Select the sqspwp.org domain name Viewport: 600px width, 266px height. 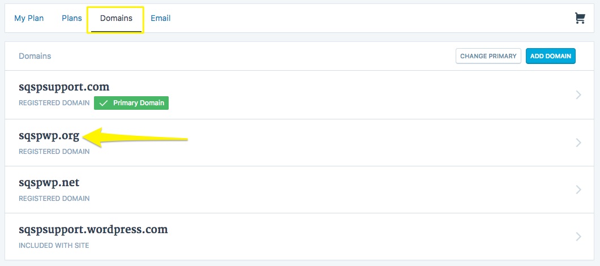click(x=49, y=135)
